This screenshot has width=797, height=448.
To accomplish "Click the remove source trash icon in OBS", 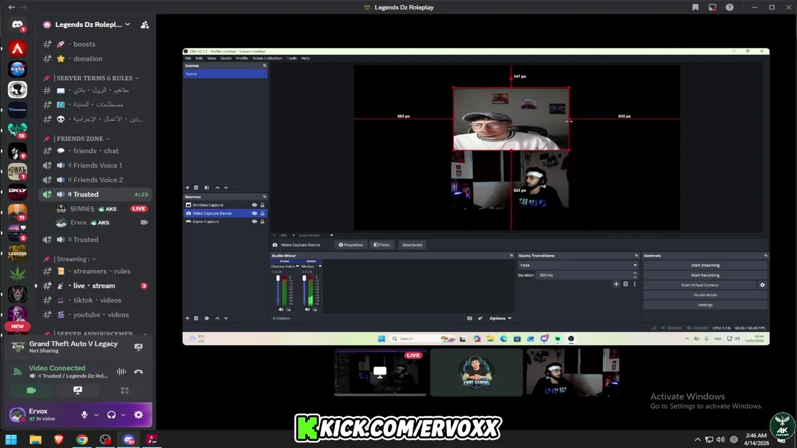I will coord(196,319).
